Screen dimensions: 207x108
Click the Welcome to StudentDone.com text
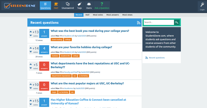point(161,39)
